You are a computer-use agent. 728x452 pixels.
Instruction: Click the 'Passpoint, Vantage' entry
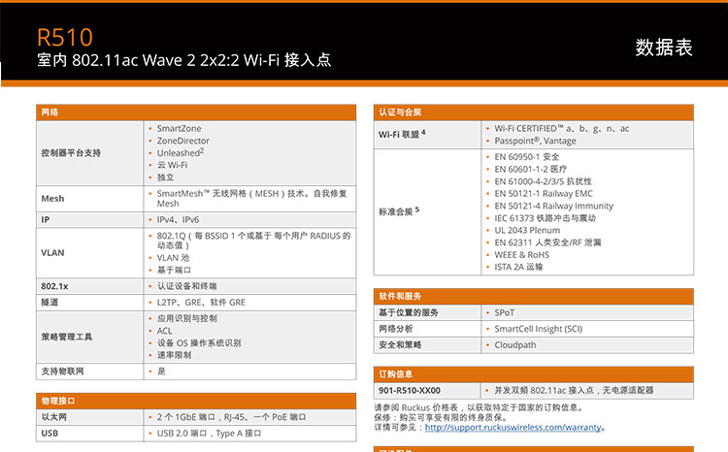[535, 141]
